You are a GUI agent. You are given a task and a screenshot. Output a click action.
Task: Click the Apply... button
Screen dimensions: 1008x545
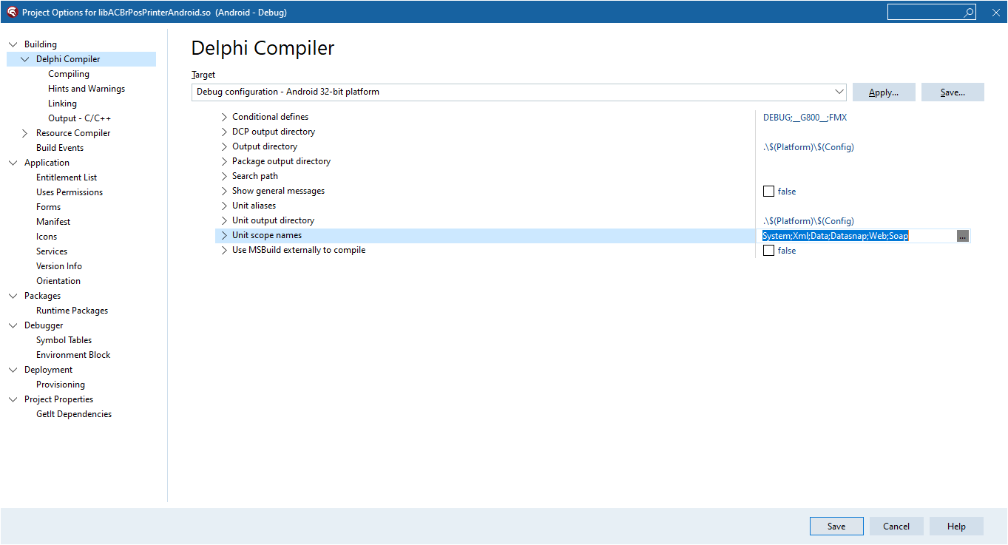coord(884,92)
